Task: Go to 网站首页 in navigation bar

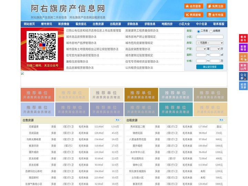Action: click(x=29, y=24)
